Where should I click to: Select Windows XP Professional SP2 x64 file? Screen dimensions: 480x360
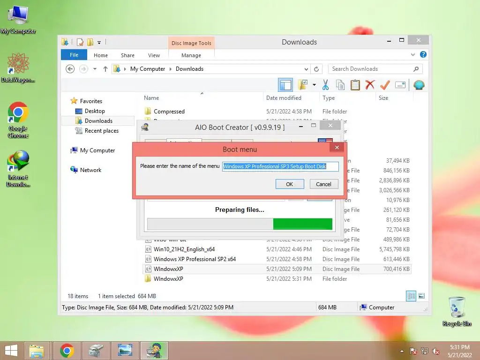(x=195, y=259)
